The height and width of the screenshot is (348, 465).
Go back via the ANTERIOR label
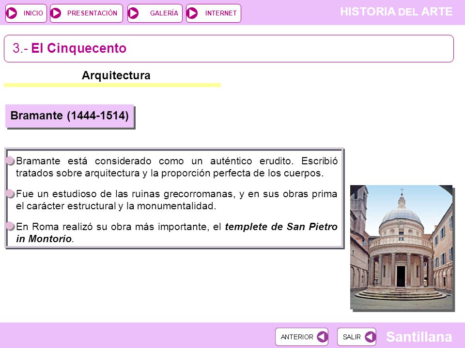click(x=297, y=337)
